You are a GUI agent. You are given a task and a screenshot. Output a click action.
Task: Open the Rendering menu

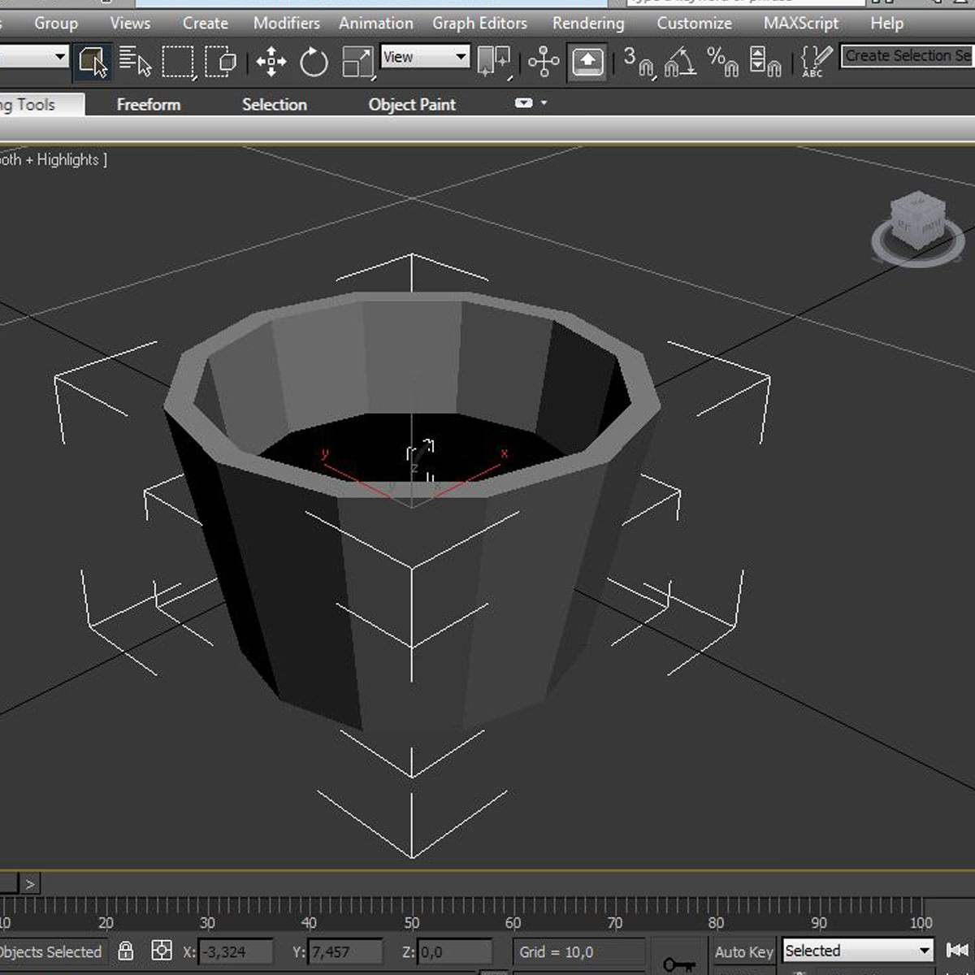tap(588, 24)
